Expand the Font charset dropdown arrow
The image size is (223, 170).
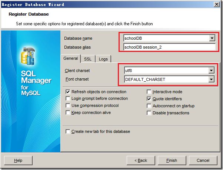click(211, 79)
